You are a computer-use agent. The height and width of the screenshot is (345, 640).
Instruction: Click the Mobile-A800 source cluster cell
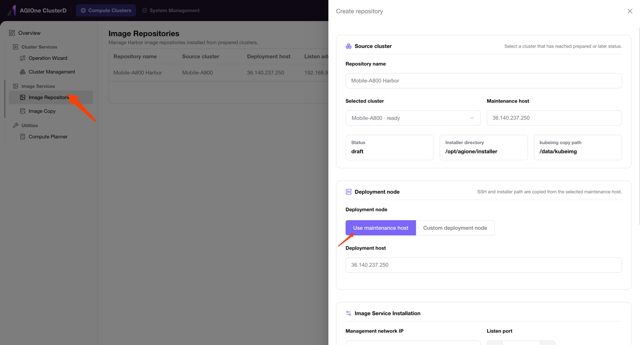coord(197,73)
